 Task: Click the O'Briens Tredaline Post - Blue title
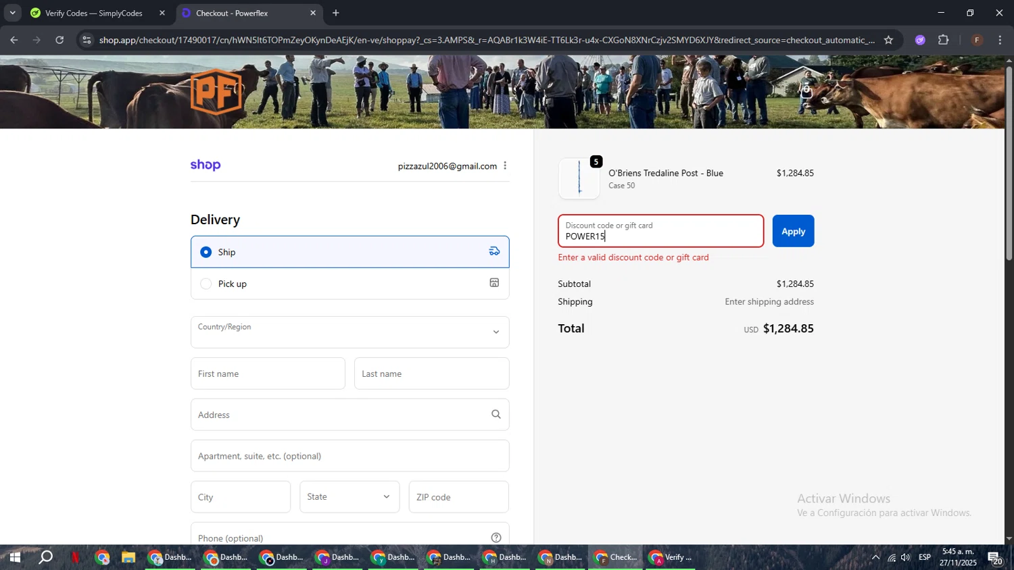(x=666, y=173)
